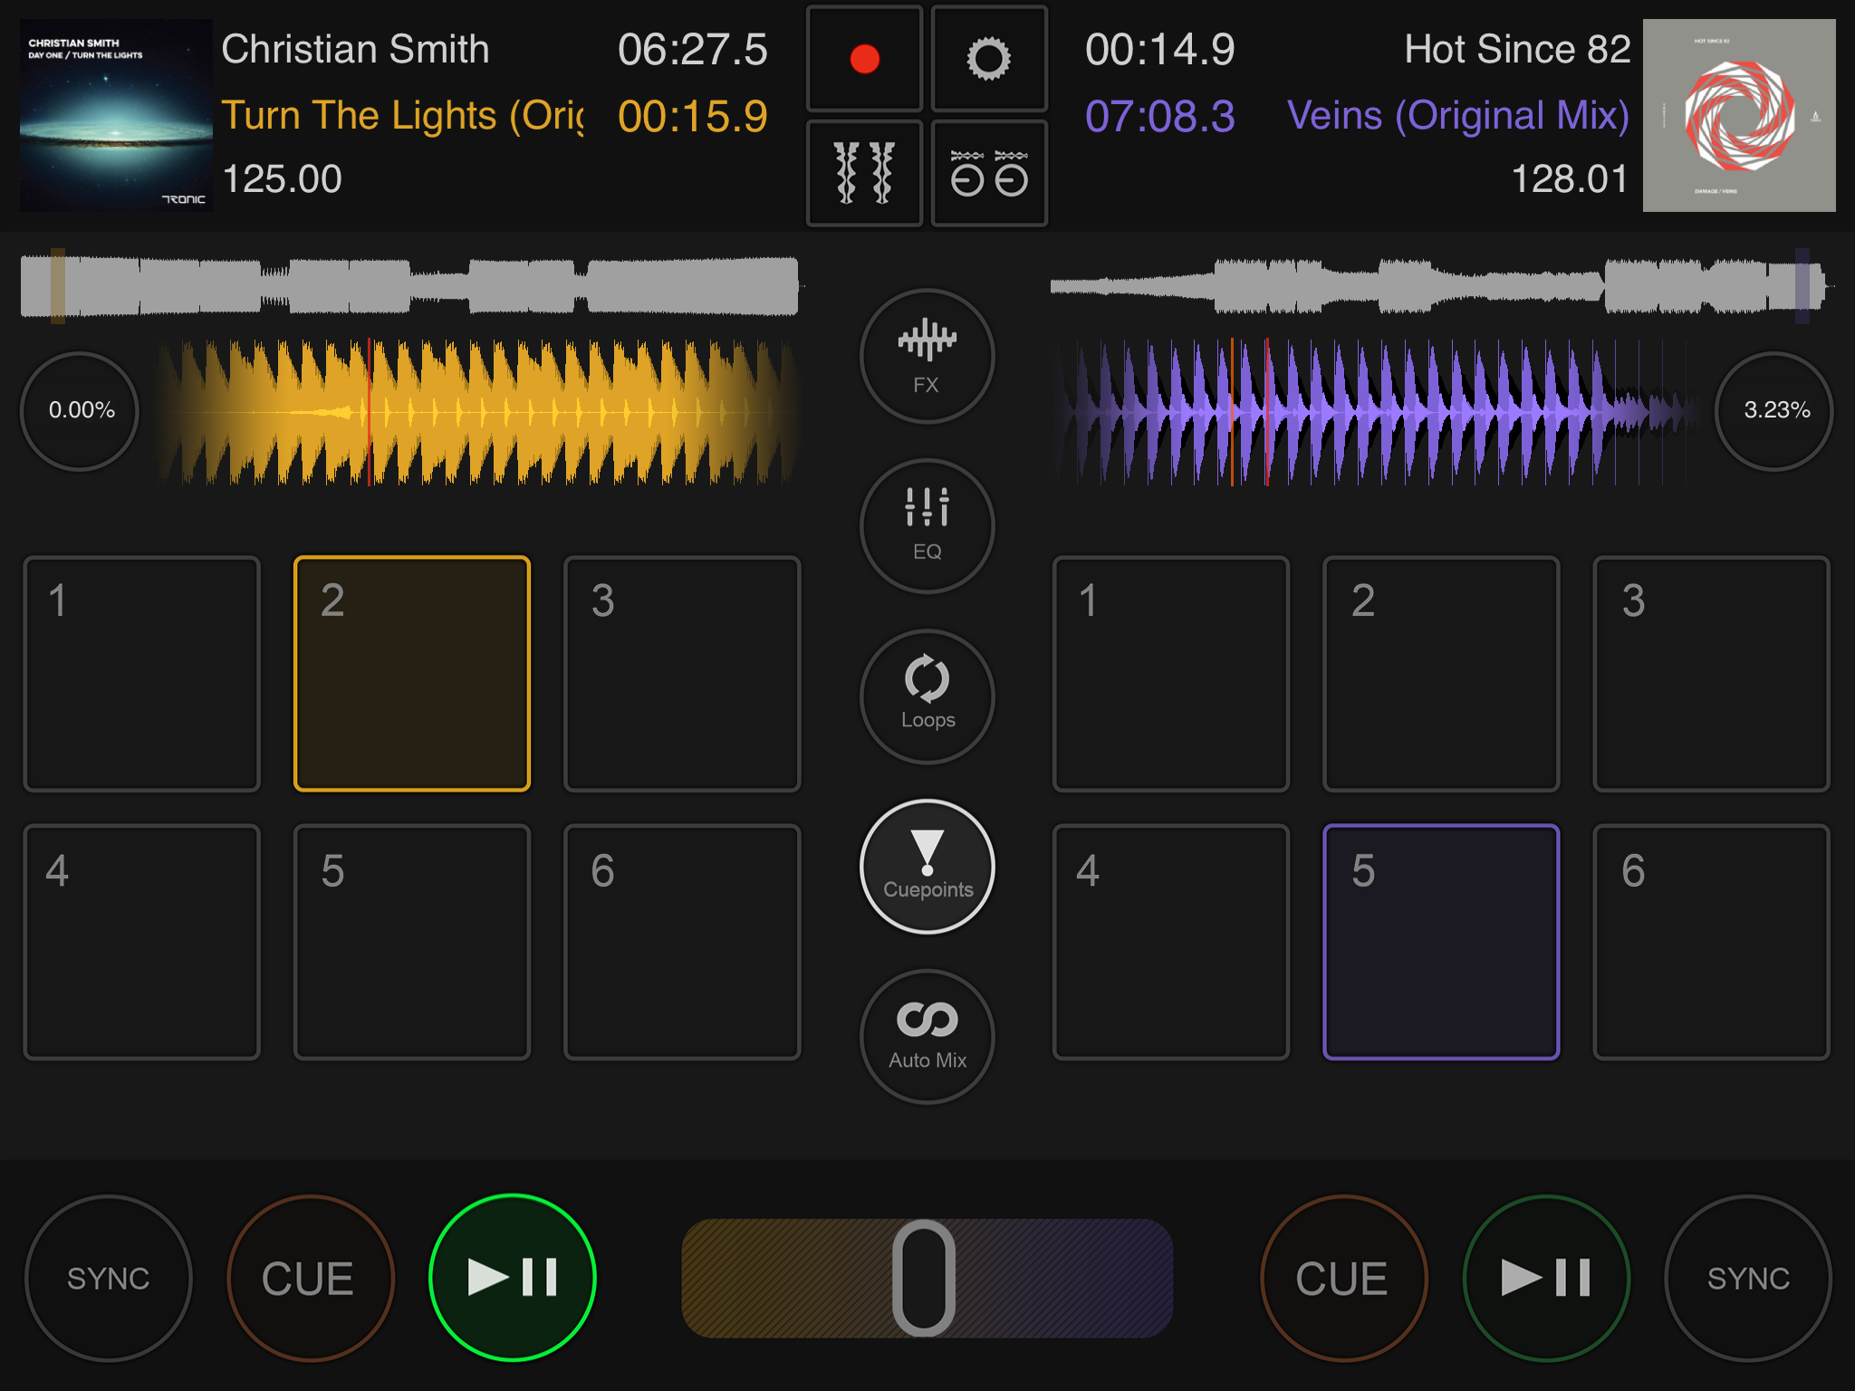Switch to dual vertical waveform view
1855x1391 pixels.
(864, 172)
